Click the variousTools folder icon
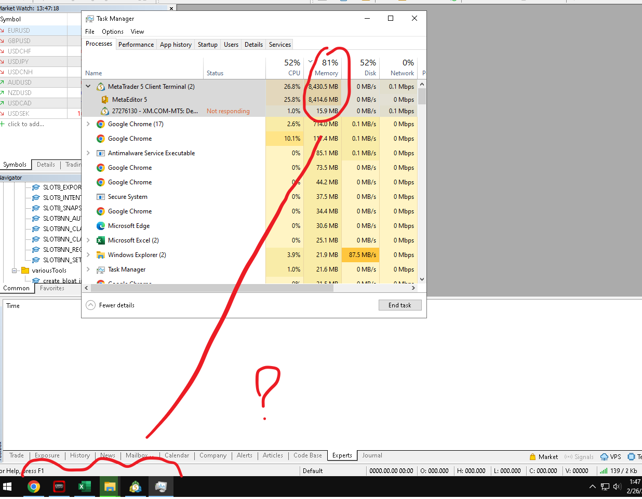The image size is (642, 499). pos(25,271)
